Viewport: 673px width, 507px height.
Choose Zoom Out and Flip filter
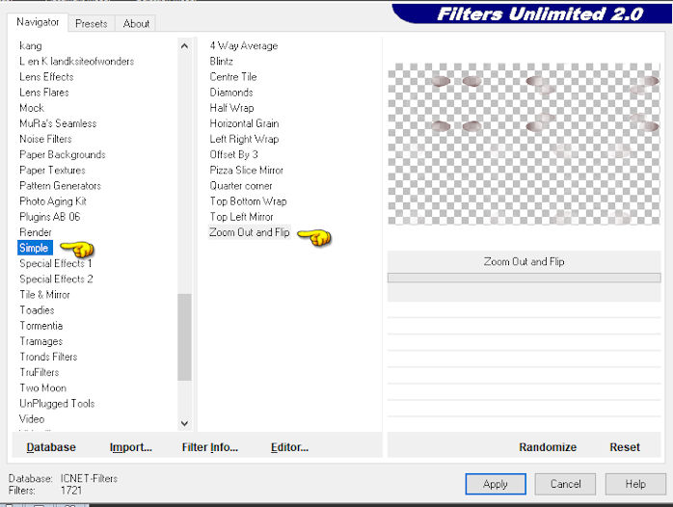coord(250,232)
